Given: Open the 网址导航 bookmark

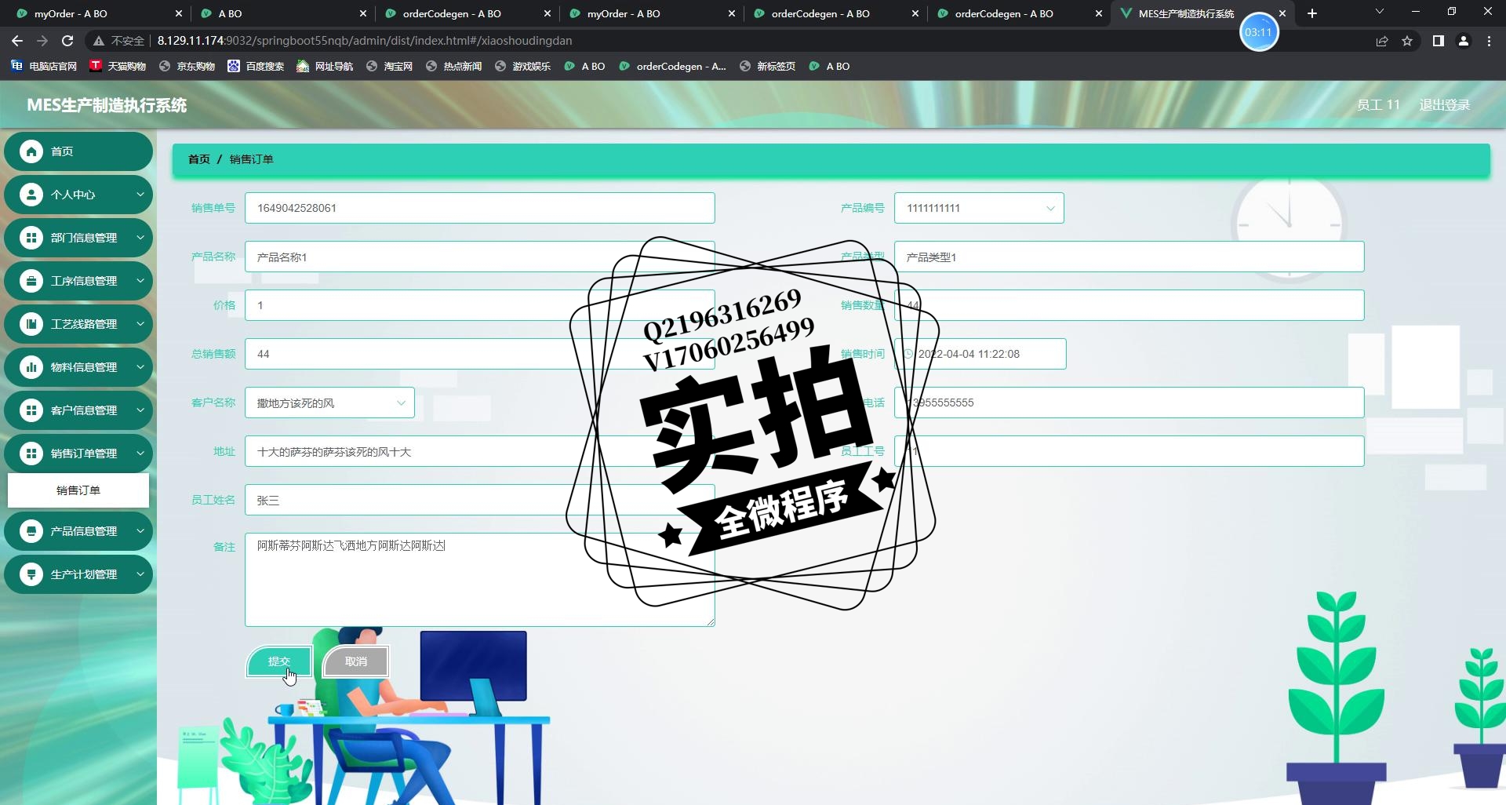Looking at the screenshot, I should click(x=325, y=66).
